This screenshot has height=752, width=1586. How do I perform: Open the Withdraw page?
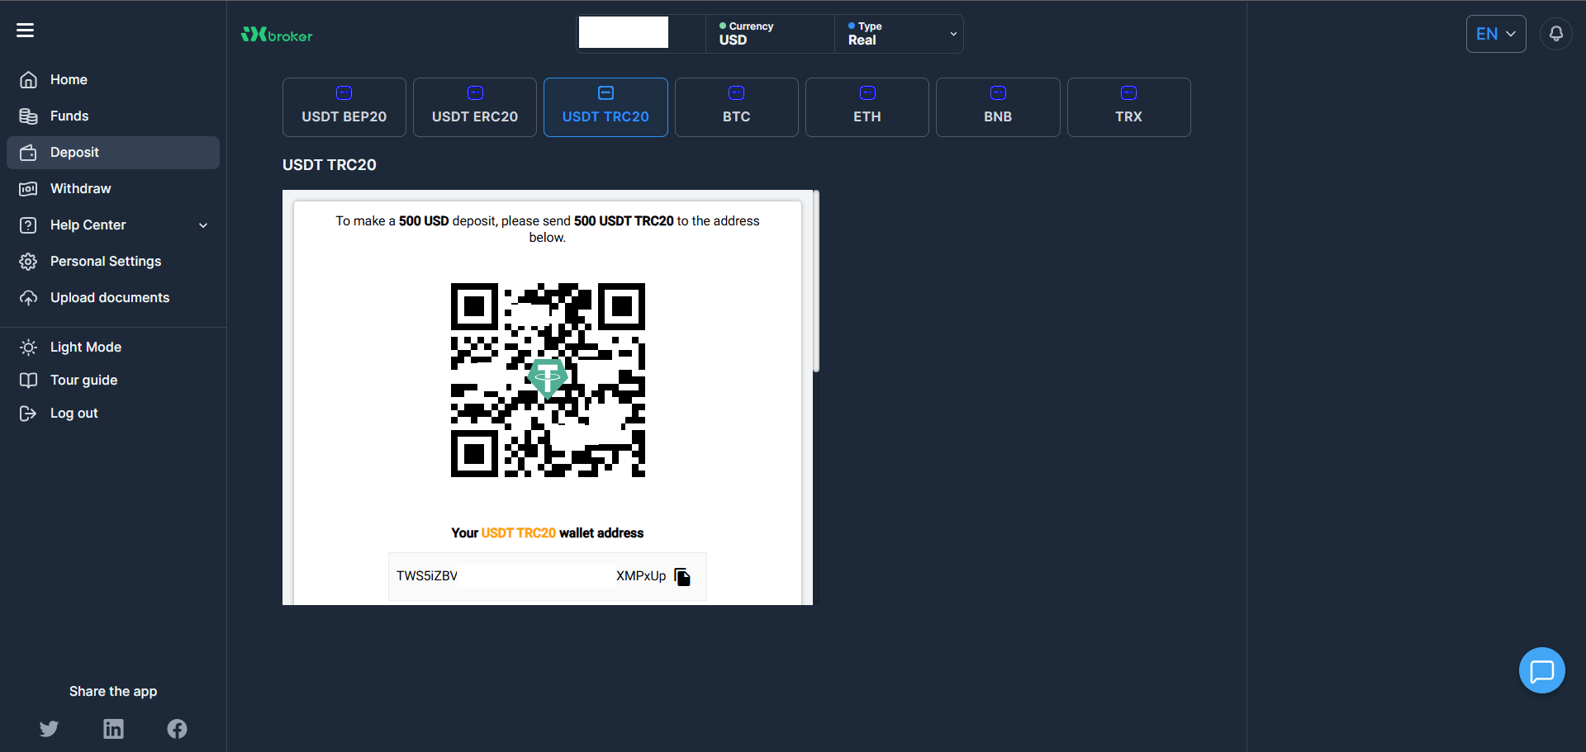[x=80, y=189]
